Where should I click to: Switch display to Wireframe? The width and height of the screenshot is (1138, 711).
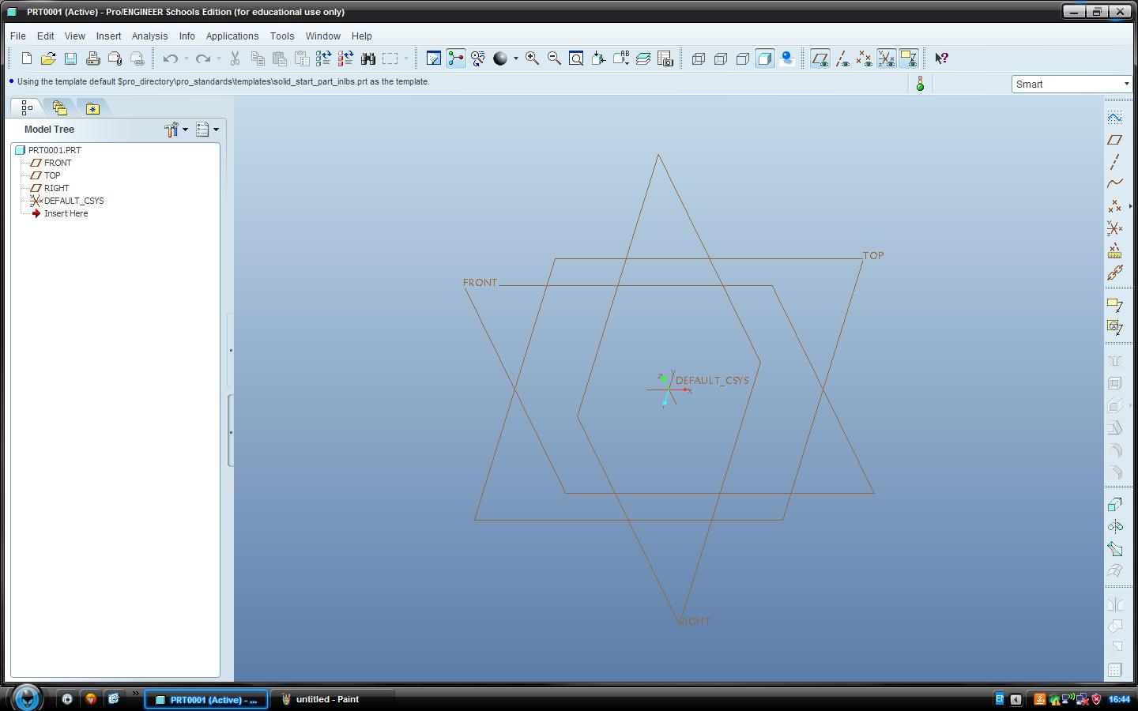click(x=699, y=58)
